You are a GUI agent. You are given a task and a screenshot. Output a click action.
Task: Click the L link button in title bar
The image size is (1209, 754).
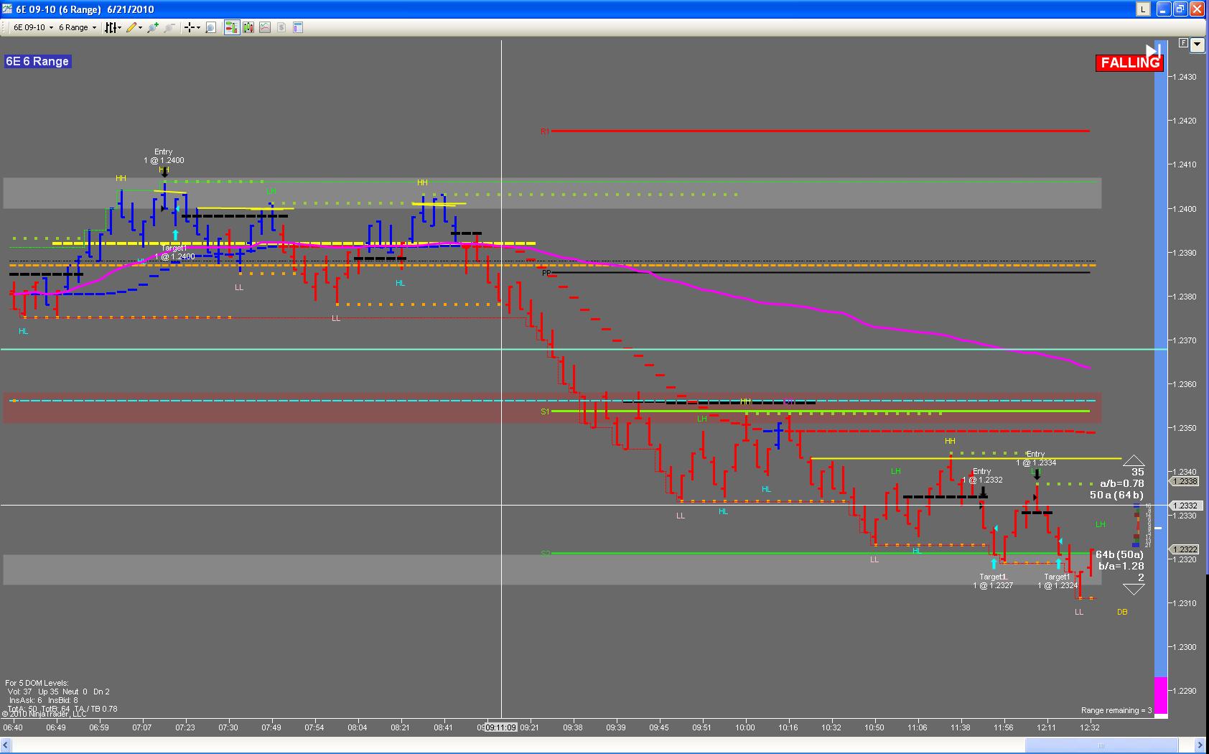1143,9
